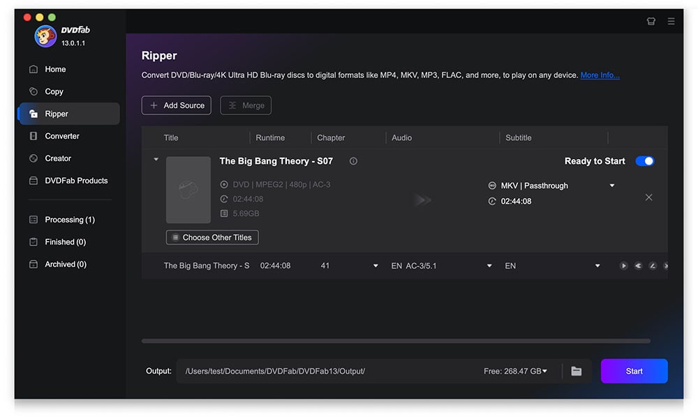
Task: Click the Add Source button
Action: (x=176, y=105)
